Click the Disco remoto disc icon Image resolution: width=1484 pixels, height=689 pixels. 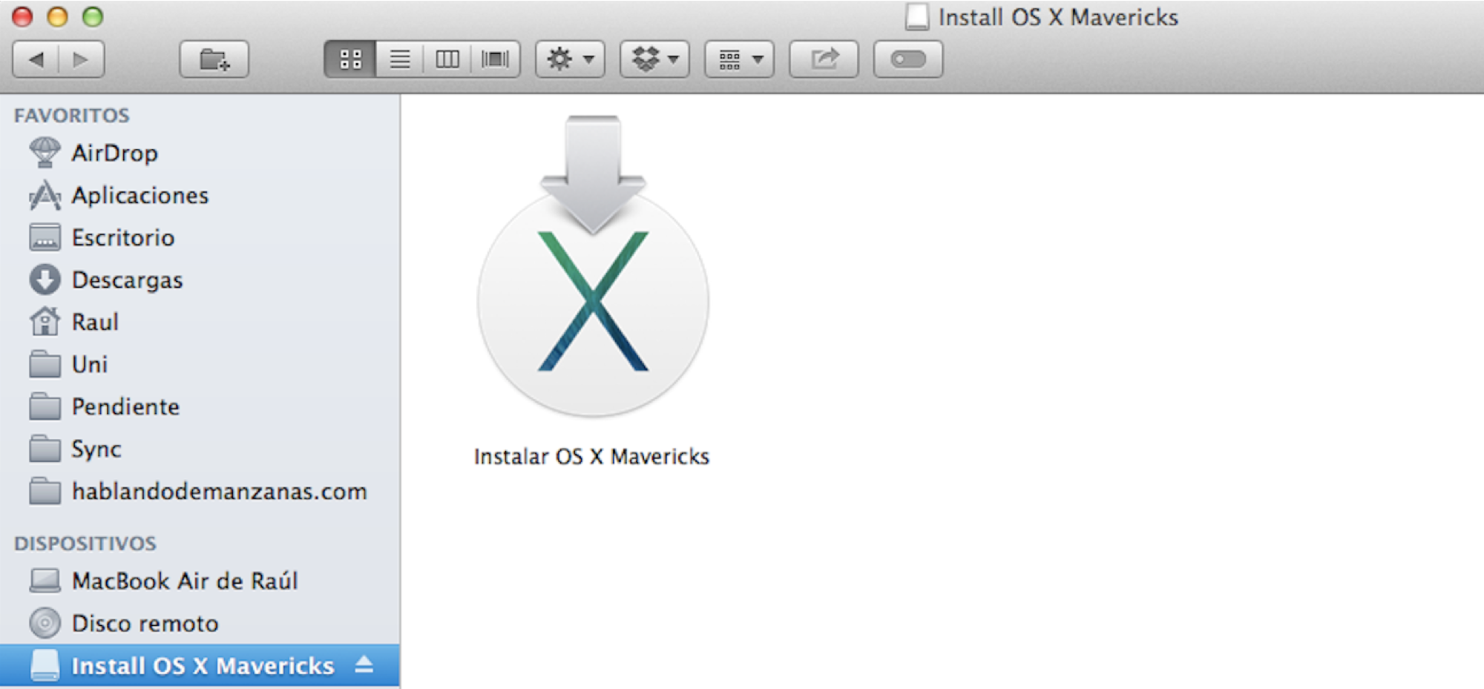click(45, 623)
